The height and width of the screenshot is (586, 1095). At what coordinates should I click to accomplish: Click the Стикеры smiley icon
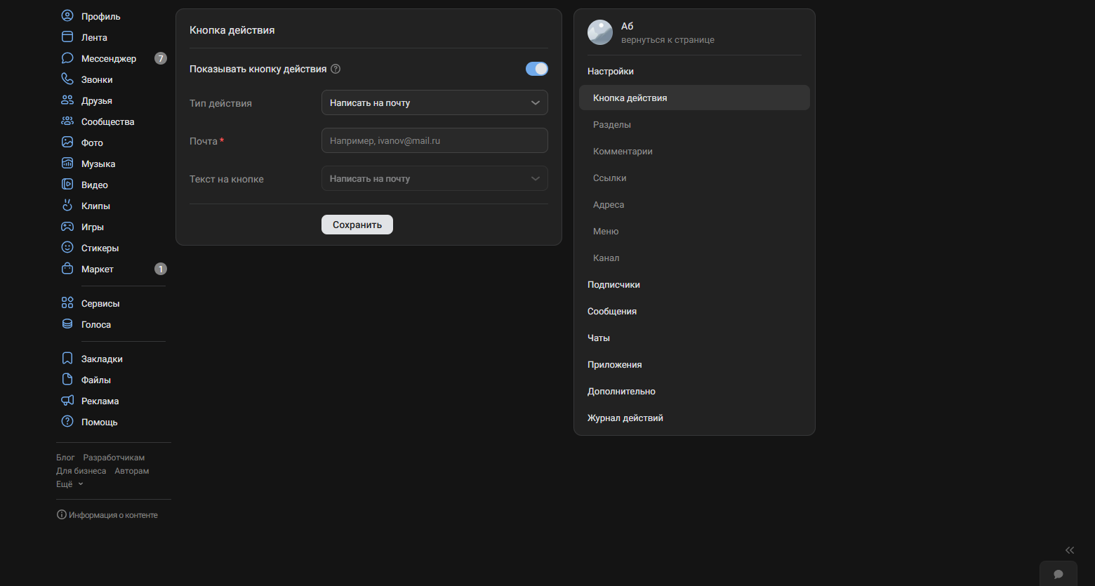(x=67, y=247)
